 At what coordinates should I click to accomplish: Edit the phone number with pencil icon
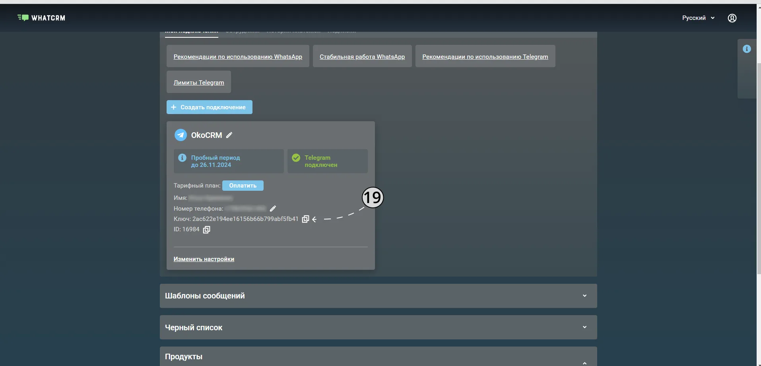point(273,208)
